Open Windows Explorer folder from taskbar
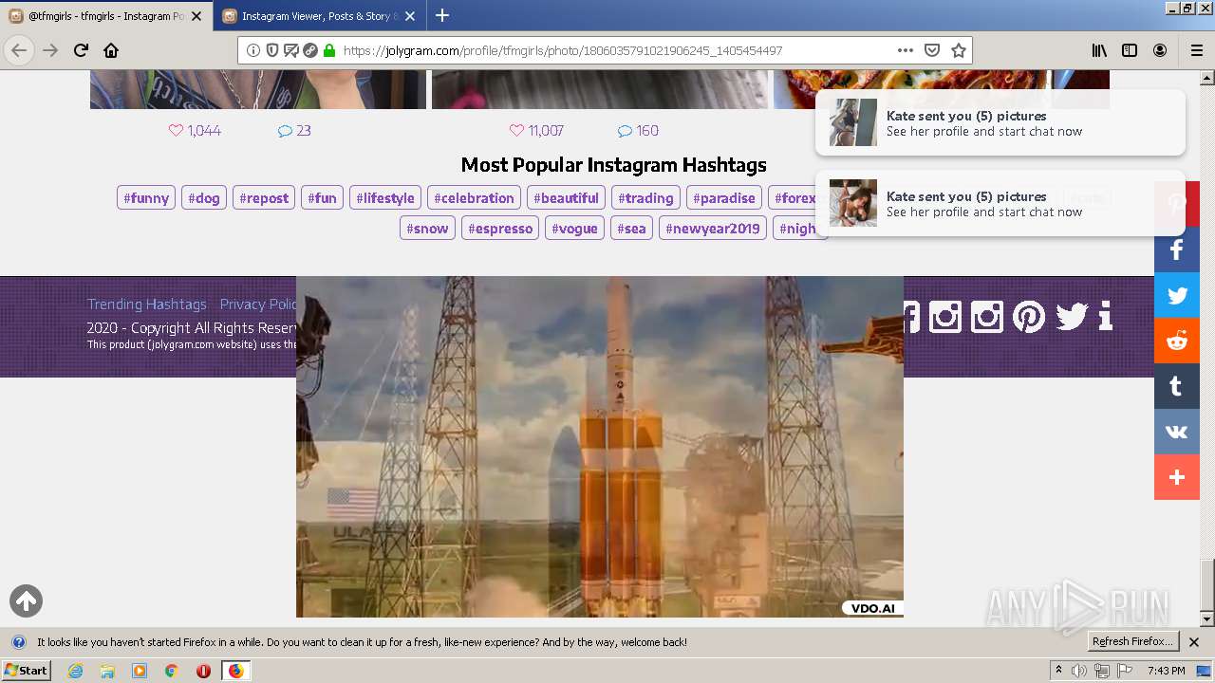Viewport: 1215px width, 683px height. 107,671
